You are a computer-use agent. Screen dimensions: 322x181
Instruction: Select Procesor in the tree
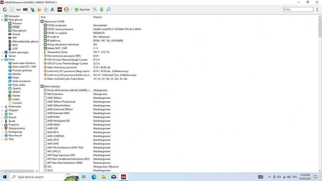tap(17, 23)
